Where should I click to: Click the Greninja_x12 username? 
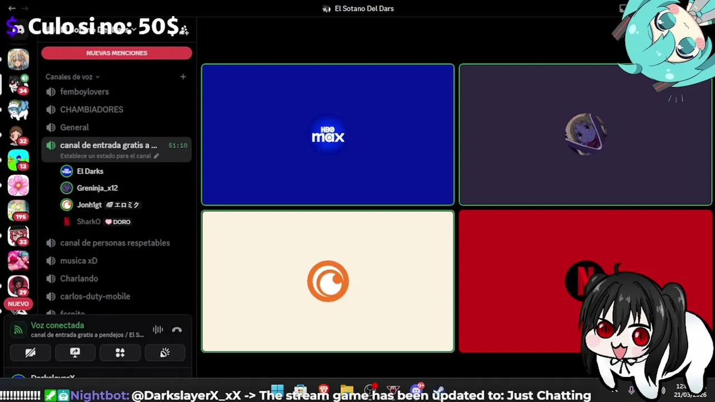(97, 188)
